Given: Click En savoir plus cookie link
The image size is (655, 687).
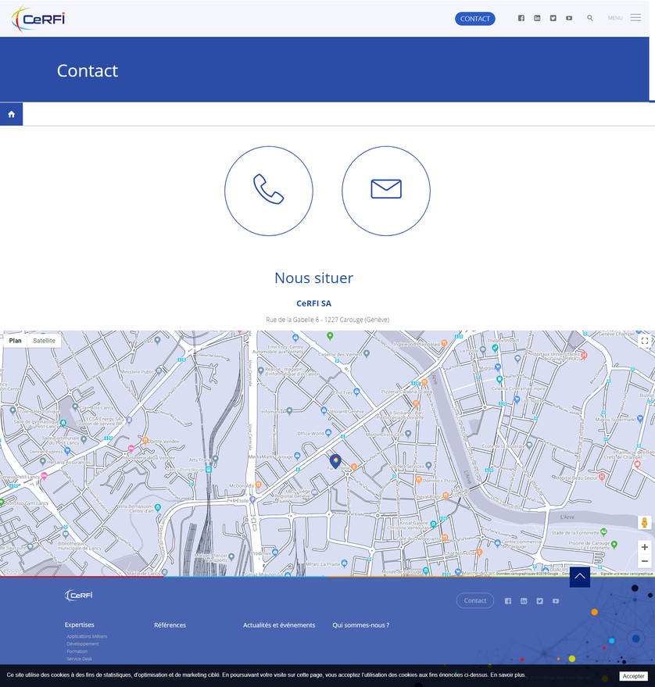Looking at the screenshot, I should point(507,674).
